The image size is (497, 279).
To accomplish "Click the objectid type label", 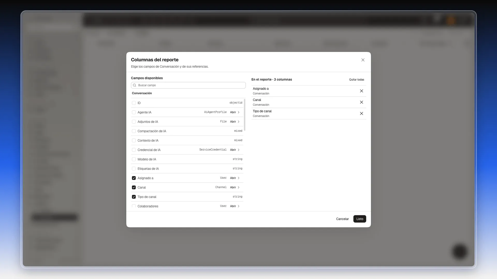I will (x=236, y=103).
